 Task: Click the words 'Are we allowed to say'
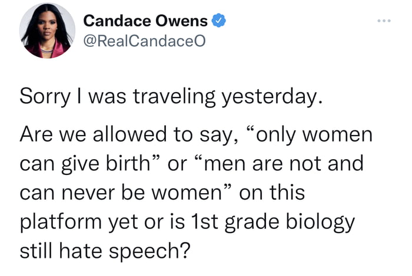pyautogui.click(x=127, y=134)
